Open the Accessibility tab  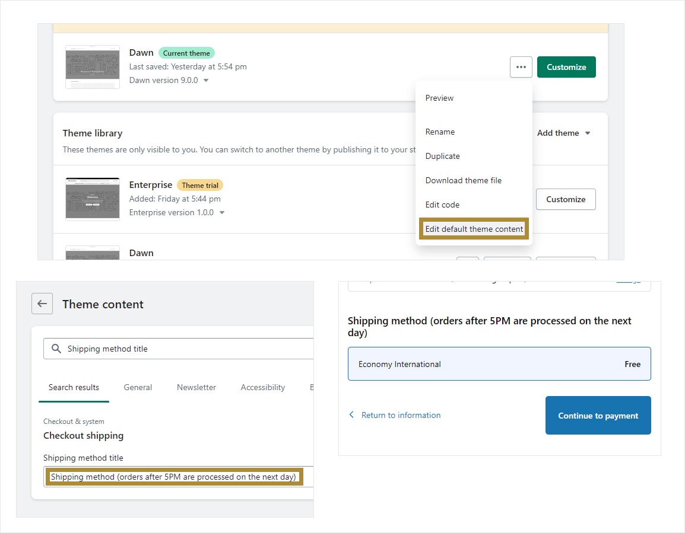(x=262, y=387)
